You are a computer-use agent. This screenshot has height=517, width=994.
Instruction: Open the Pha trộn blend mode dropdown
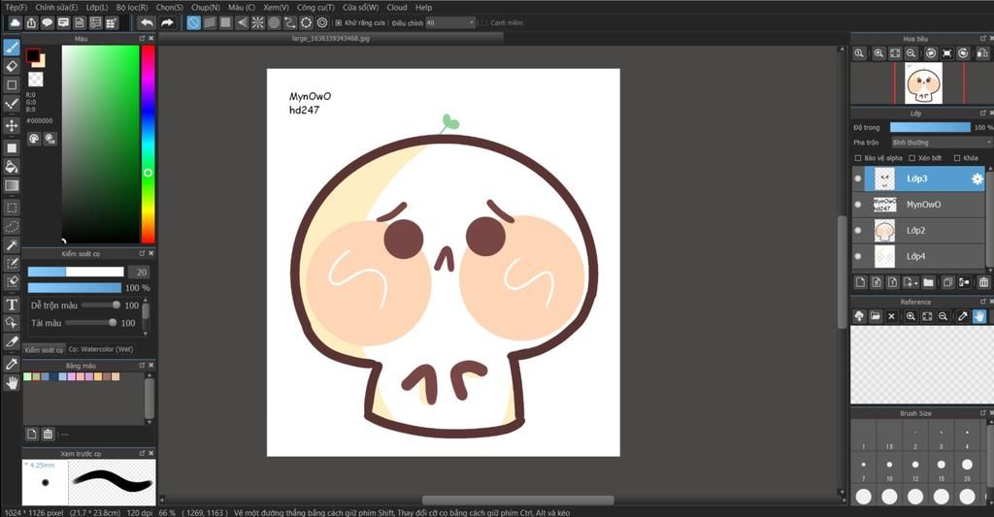[x=940, y=143]
